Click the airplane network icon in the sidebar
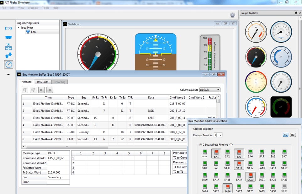This screenshot has width=302, height=194. 8,46
